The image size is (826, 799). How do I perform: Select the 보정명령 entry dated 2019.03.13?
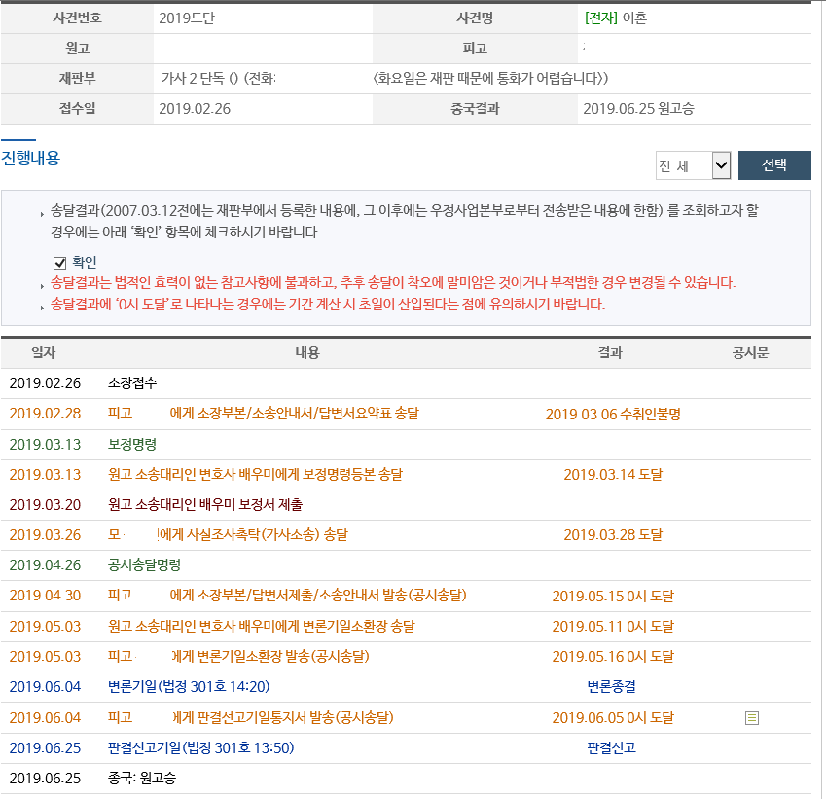click(132, 444)
